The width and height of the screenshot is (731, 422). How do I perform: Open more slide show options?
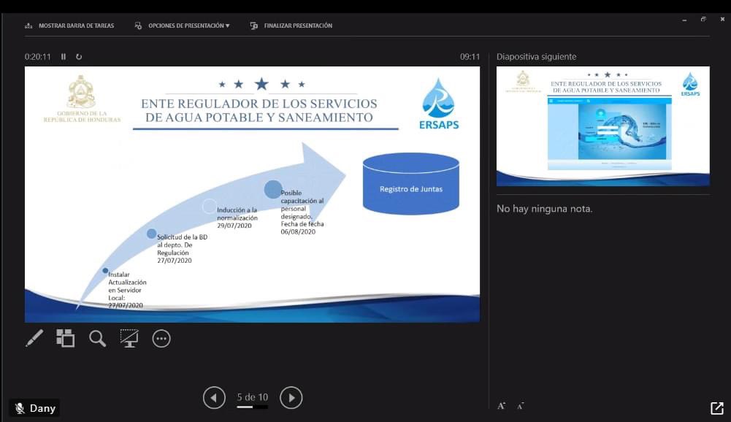[161, 339]
